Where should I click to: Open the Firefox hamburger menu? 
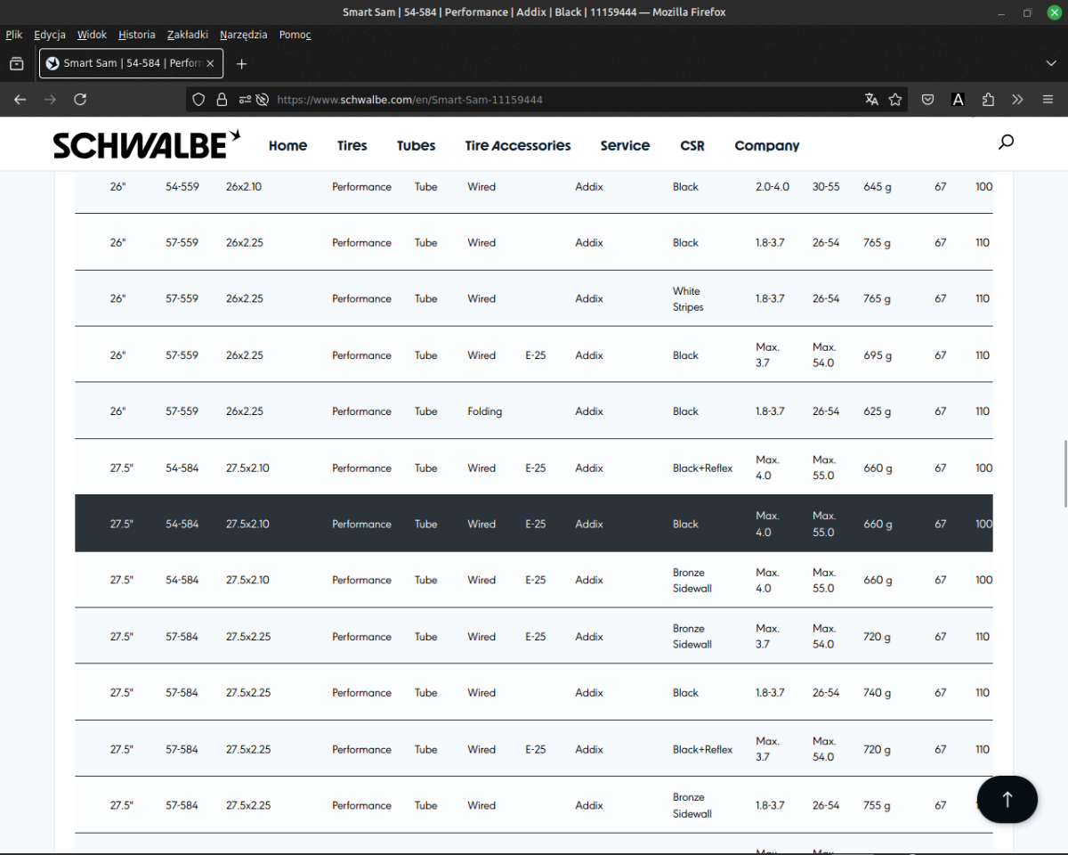tap(1048, 100)
